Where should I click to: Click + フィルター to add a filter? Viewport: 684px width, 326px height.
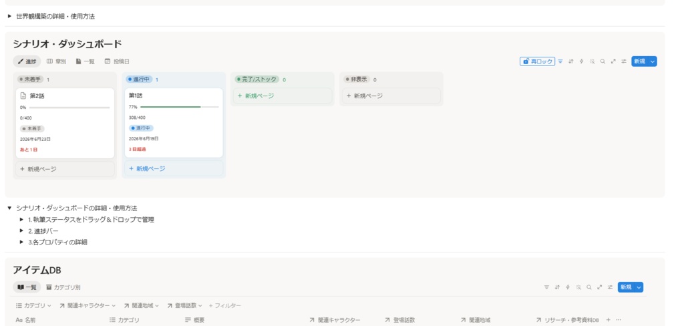click(x=224, y=305)
